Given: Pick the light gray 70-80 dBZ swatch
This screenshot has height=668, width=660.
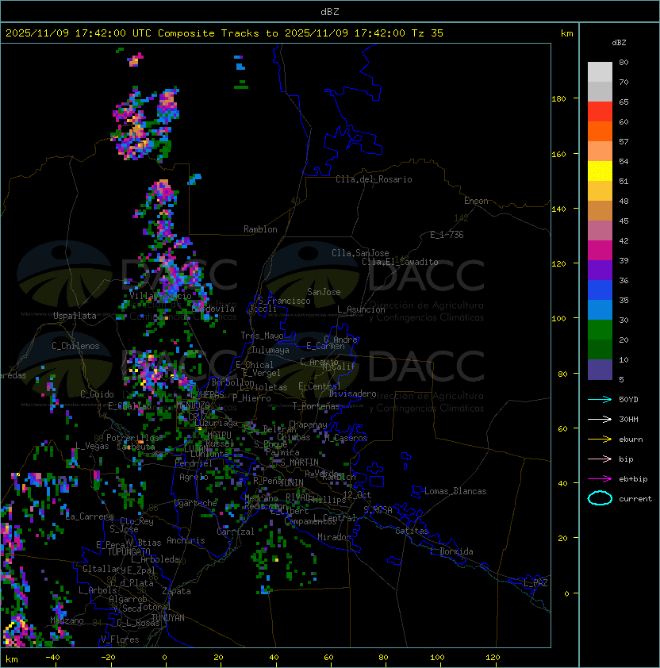Looking at the screenshot, I should [600, 72].
